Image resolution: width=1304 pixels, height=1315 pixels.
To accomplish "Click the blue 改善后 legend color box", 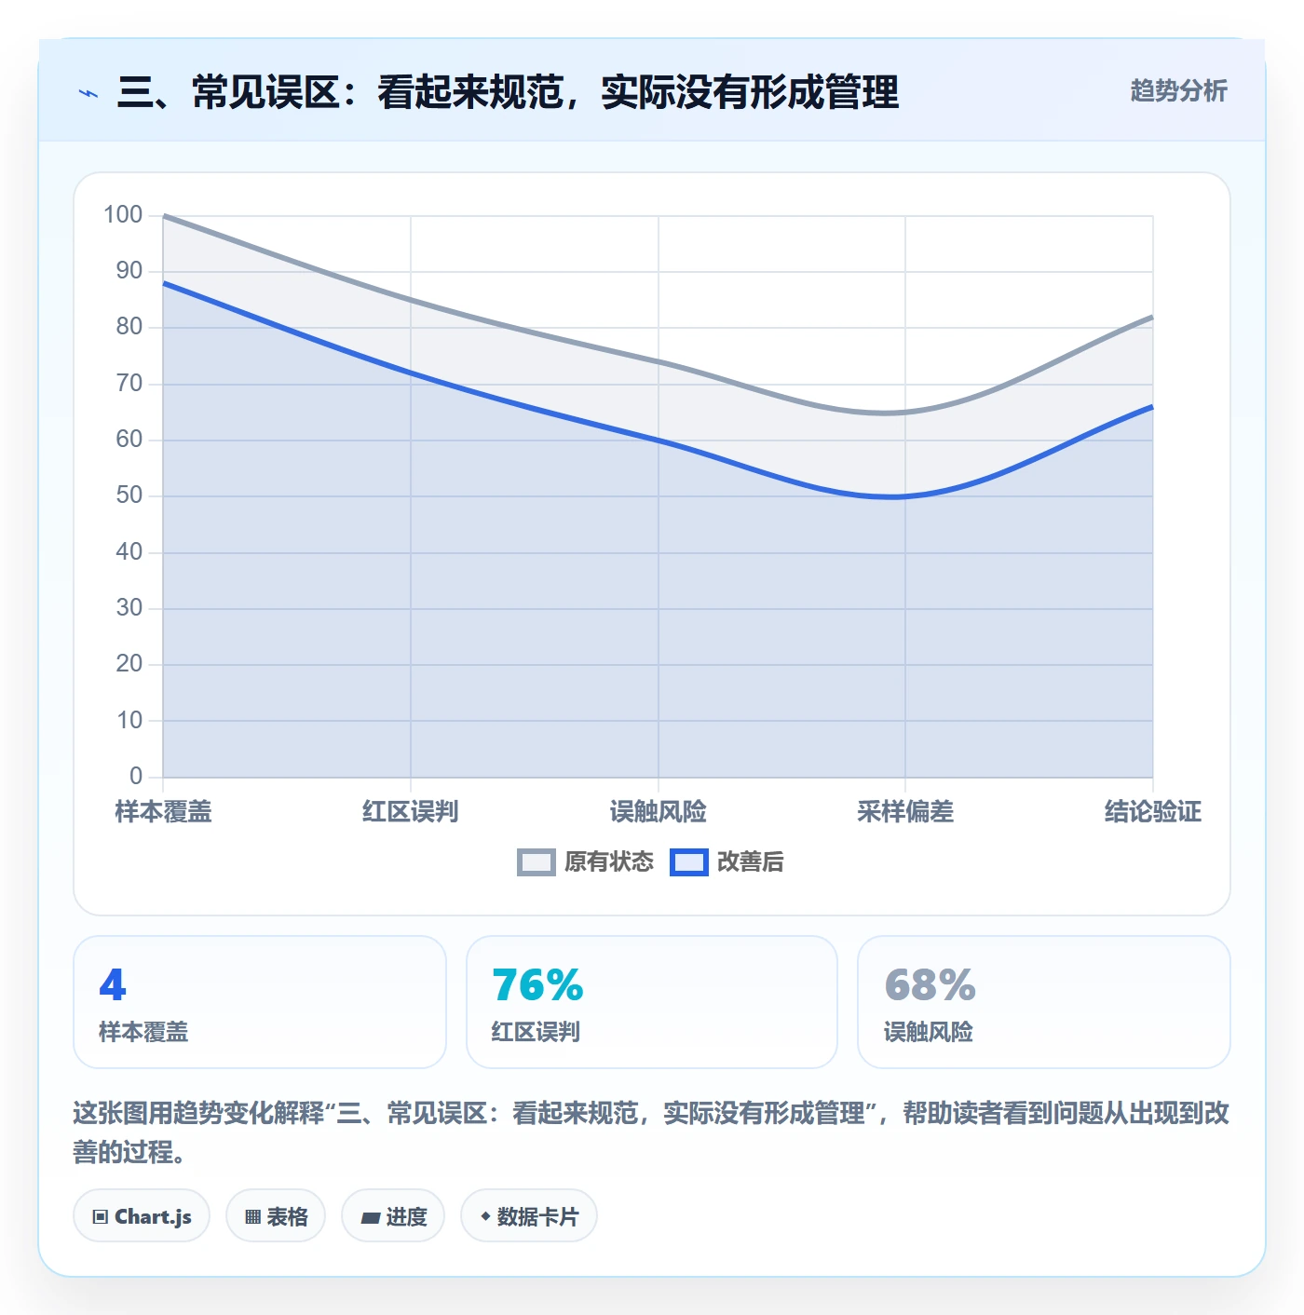I will point(689,862).
